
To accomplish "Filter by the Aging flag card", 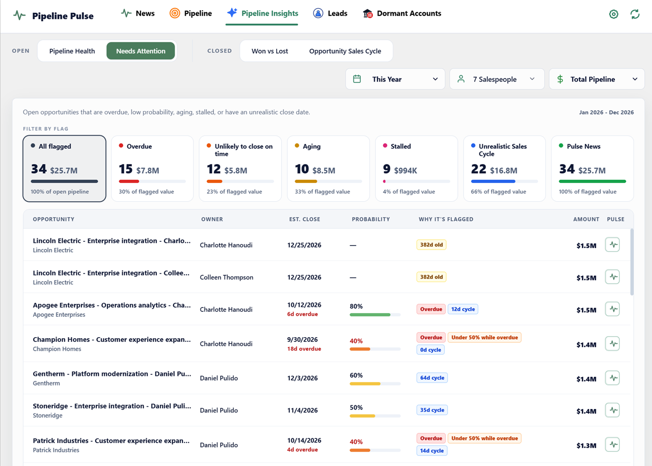I will (x=329, y=169).
